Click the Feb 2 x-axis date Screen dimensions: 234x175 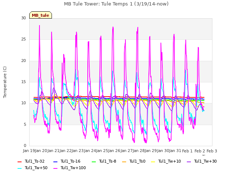(x=200, y=151)
